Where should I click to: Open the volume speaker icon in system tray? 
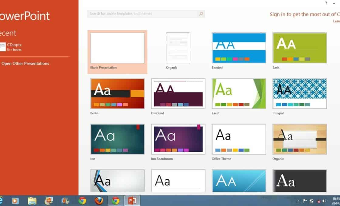click(324, 201)
